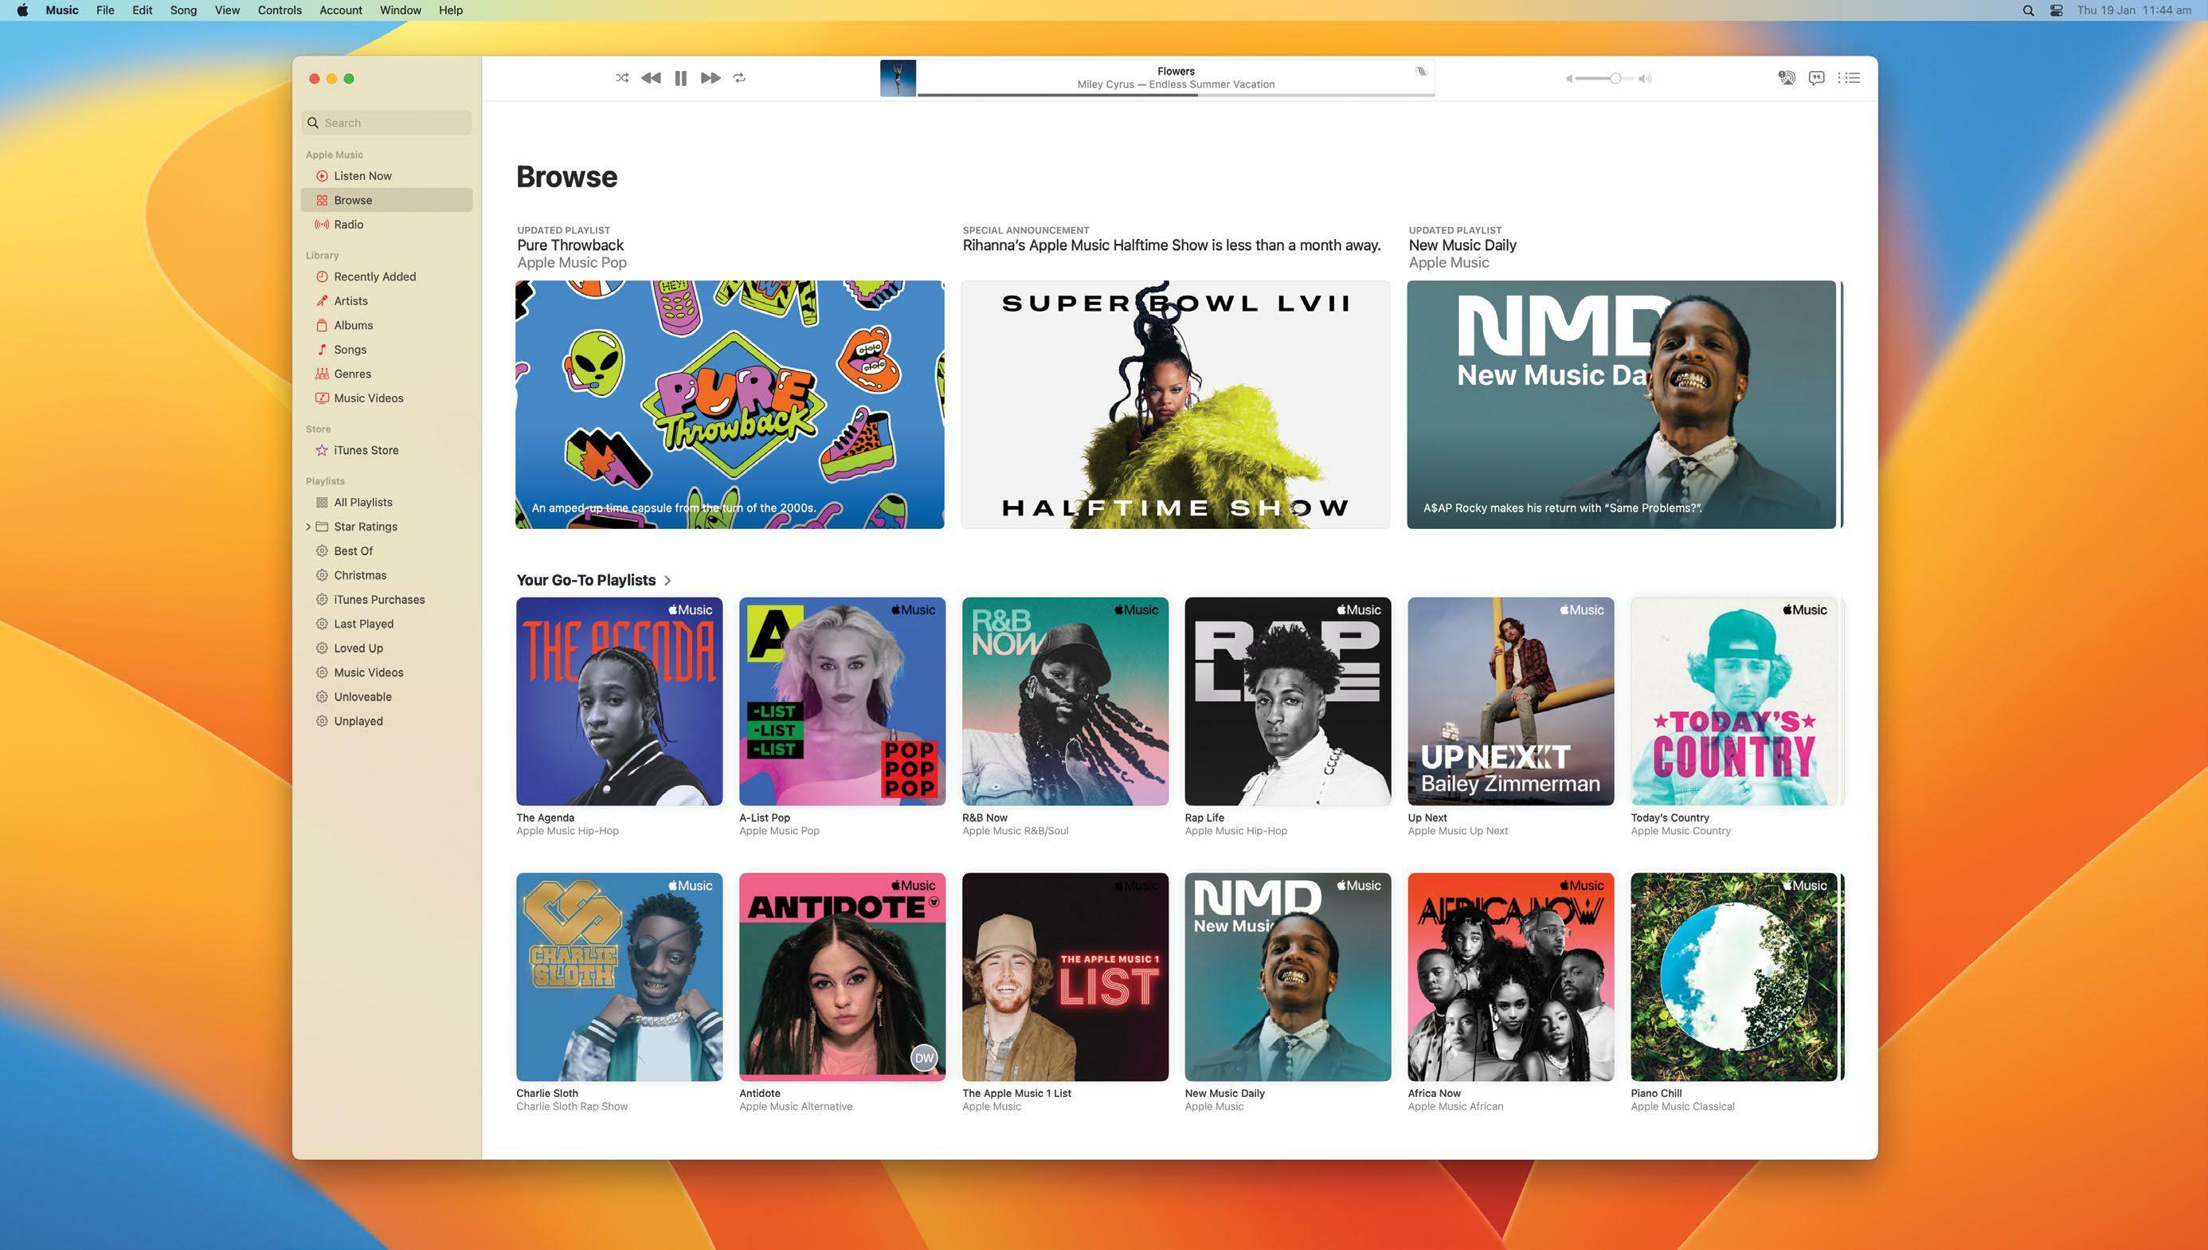
Task: Open The Agenda playlist
Action: [619, 701]
